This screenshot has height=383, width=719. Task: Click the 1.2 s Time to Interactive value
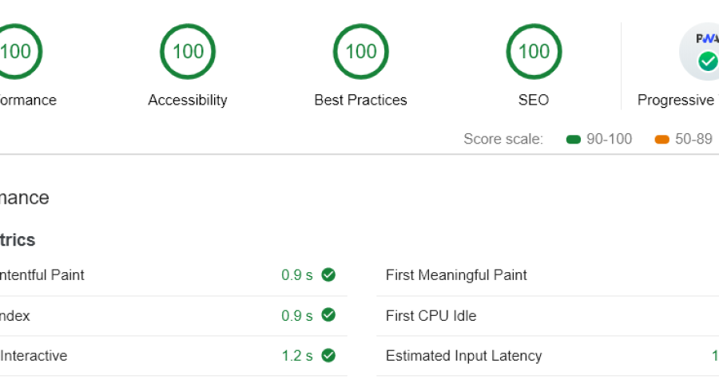[x=297, y=356]
